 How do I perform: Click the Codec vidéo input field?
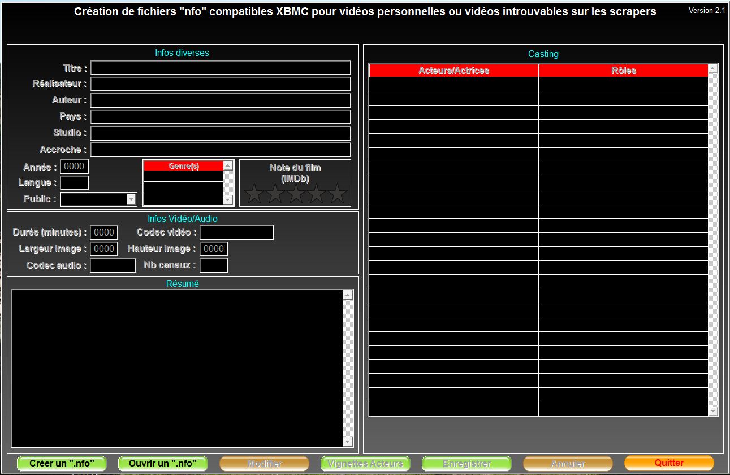[236, 233]
